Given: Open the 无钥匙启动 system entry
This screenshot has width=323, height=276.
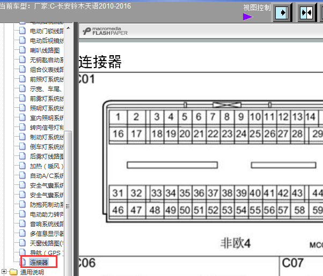Looking at the screenshot, I should [x=46, y=59].
